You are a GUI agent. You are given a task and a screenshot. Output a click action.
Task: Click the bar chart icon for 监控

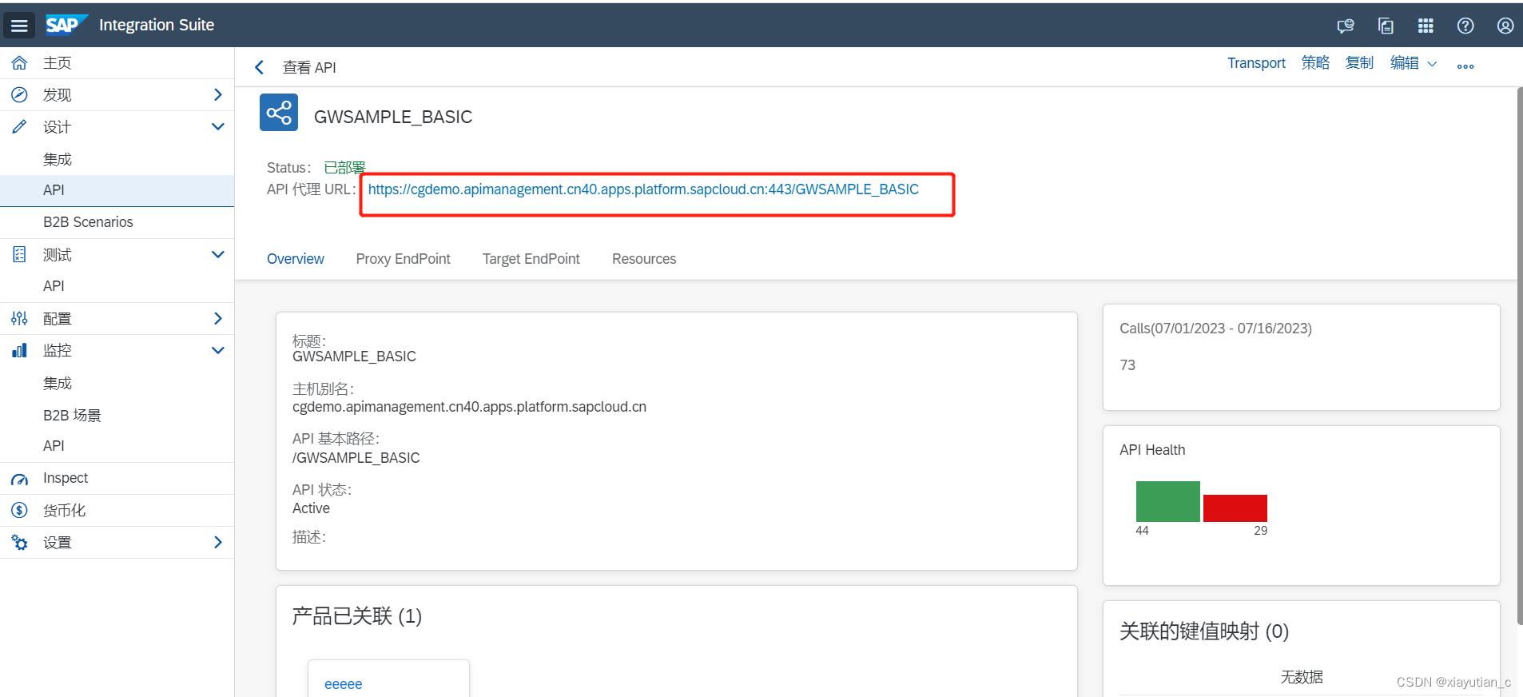[x=19, y=350]
